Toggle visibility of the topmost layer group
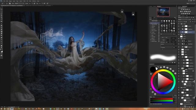The width and height of the screenshot is (196, 110). click(x=179, y=24)
